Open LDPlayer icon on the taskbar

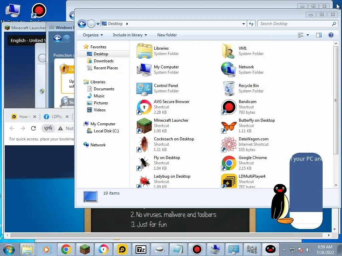click(122, 249)
